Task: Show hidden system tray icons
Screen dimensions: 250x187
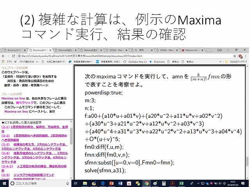Action: [x=198, y=183]
